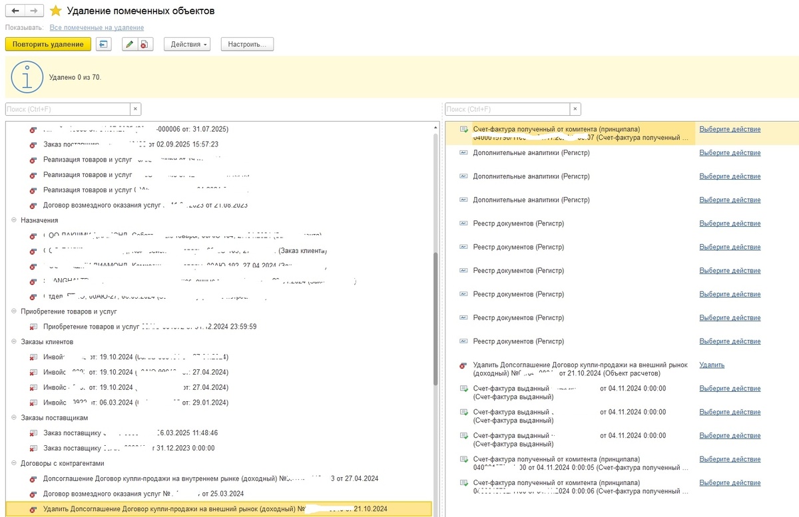Image resolution: width=799 pixels, height=517 pixels.
Task: Select the Приобретение товаров и услуг group label
Action: coord(69,311)
